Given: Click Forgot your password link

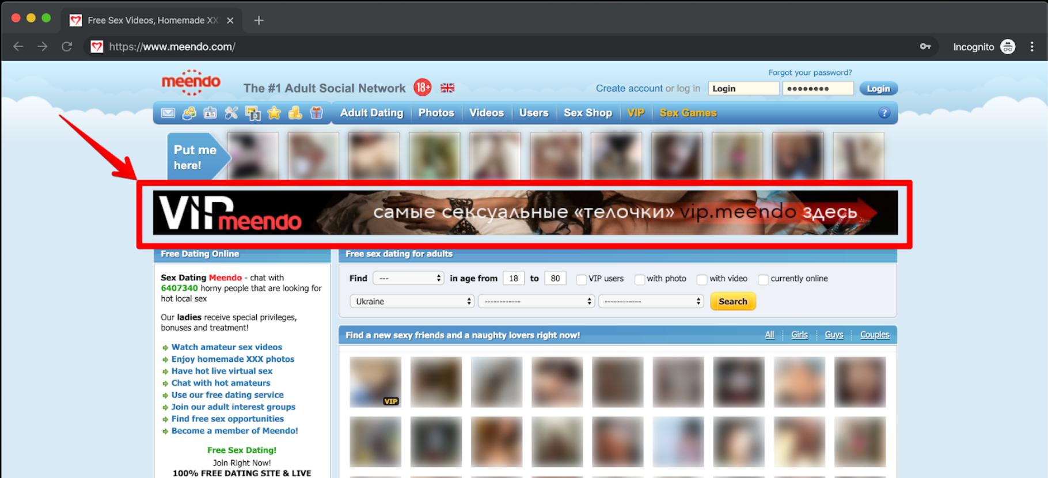Looking at the screenshot, I should pos(810,73).
